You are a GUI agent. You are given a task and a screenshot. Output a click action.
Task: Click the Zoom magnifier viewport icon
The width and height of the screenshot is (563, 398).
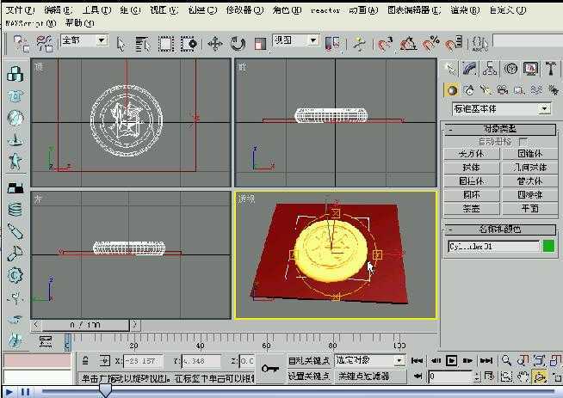506,360
